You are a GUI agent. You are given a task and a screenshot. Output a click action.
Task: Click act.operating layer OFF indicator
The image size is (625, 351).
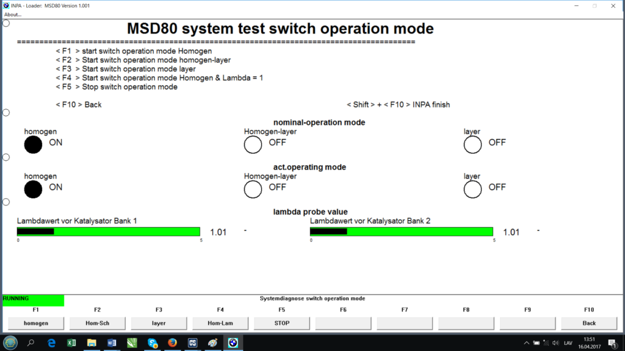[x=472, y=189]
